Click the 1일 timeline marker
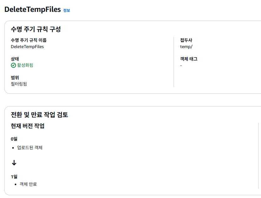The image size is (261, 198). pyautogui.click(x=14, y=176)
